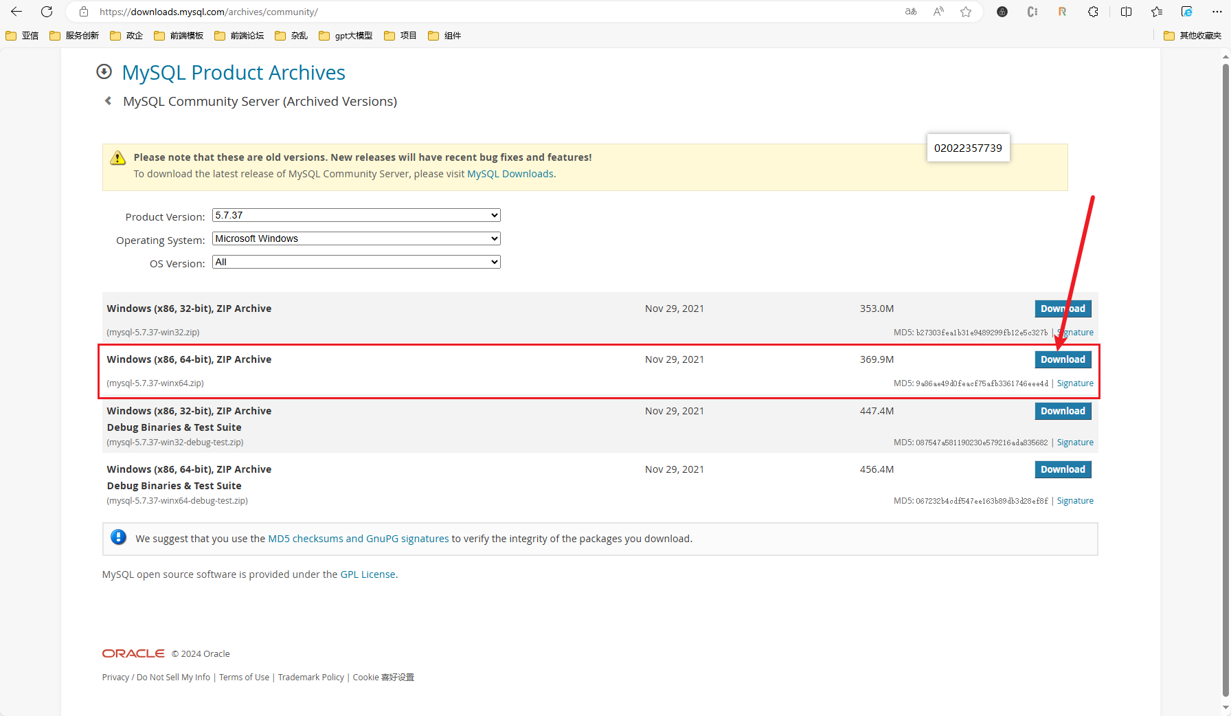The height and width of the screenshot is (716, 1231).
Task: Click the Oracle logo in the footer
Action: point(133,653)
